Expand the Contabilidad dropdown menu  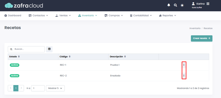point(141,16)
